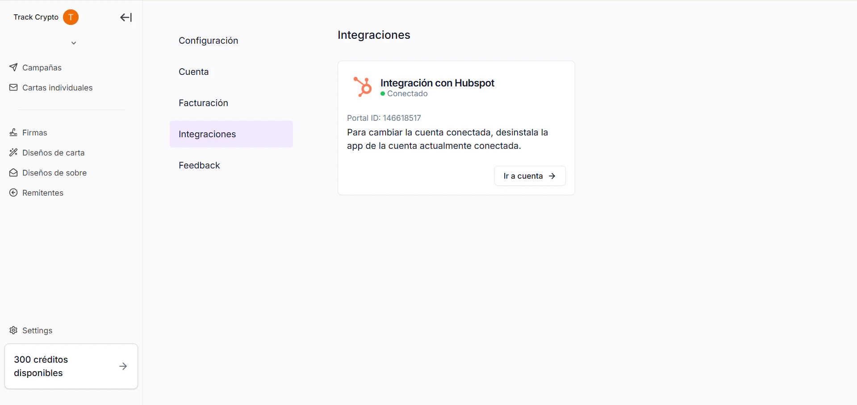The width and height of the screenshot is (857, 405).
Task: Open Diseños de sobre via its envelope icon
Action: click(x=13, y=172)
